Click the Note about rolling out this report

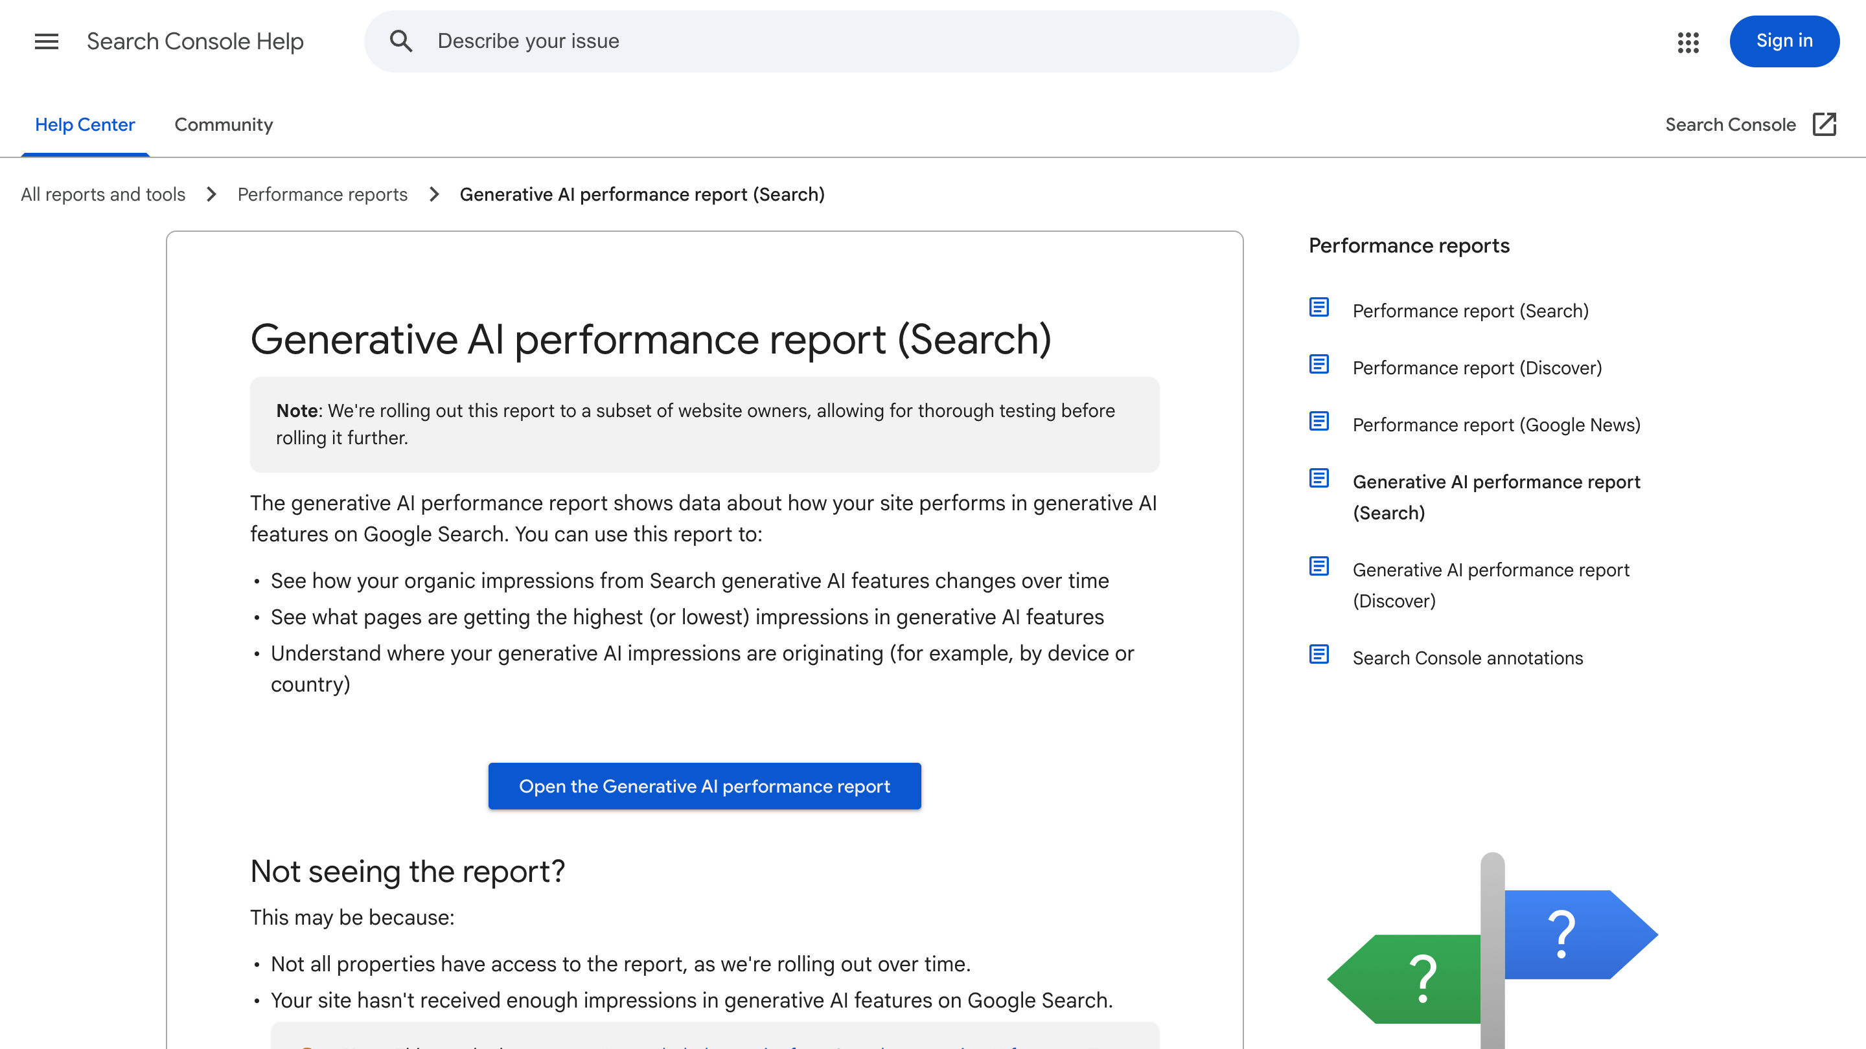click(x=705, y=424)
